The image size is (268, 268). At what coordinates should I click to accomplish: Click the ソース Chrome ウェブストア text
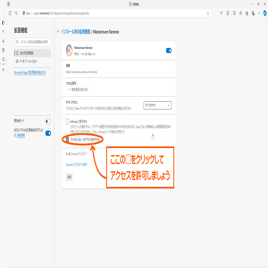coord(76,154)
